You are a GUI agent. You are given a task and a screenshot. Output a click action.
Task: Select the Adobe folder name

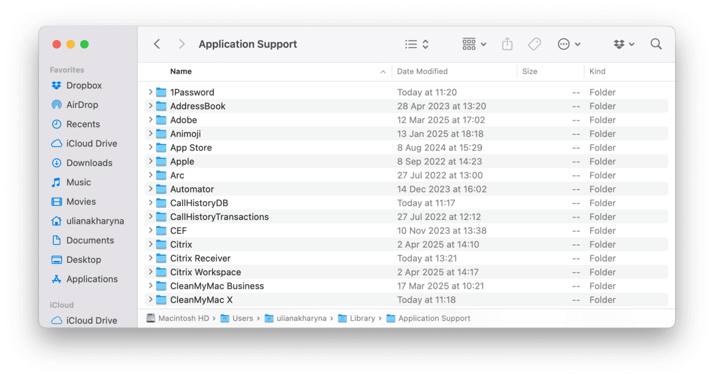click(184, 120)
